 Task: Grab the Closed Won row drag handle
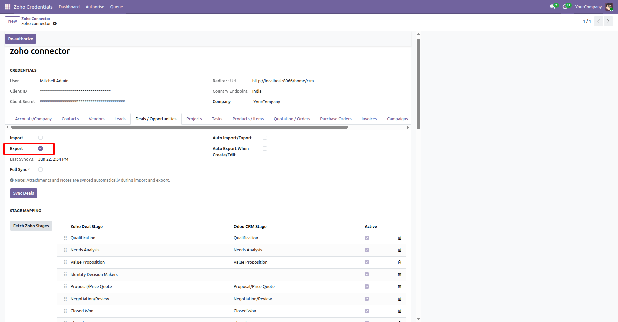coord(65,311)
